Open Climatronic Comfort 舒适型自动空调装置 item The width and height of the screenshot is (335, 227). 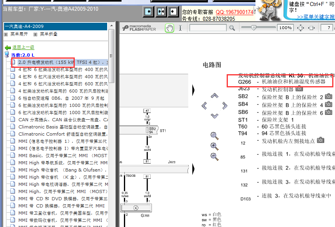click(x=63, y=134)
